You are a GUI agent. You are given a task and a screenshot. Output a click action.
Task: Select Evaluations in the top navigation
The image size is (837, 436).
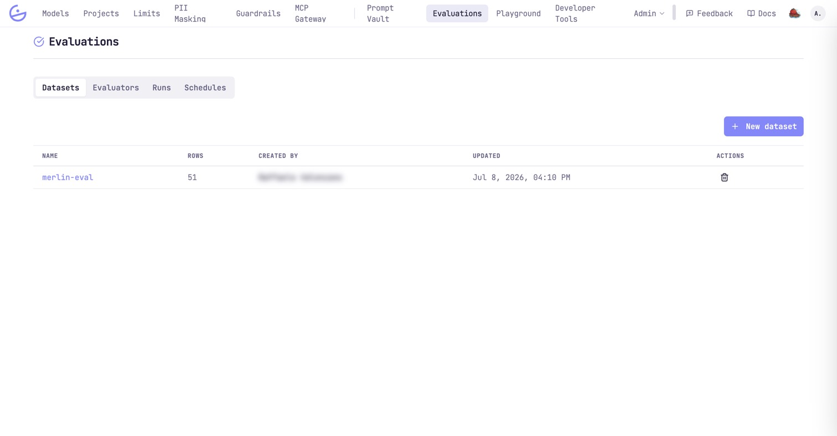click(x=457, y=13)
